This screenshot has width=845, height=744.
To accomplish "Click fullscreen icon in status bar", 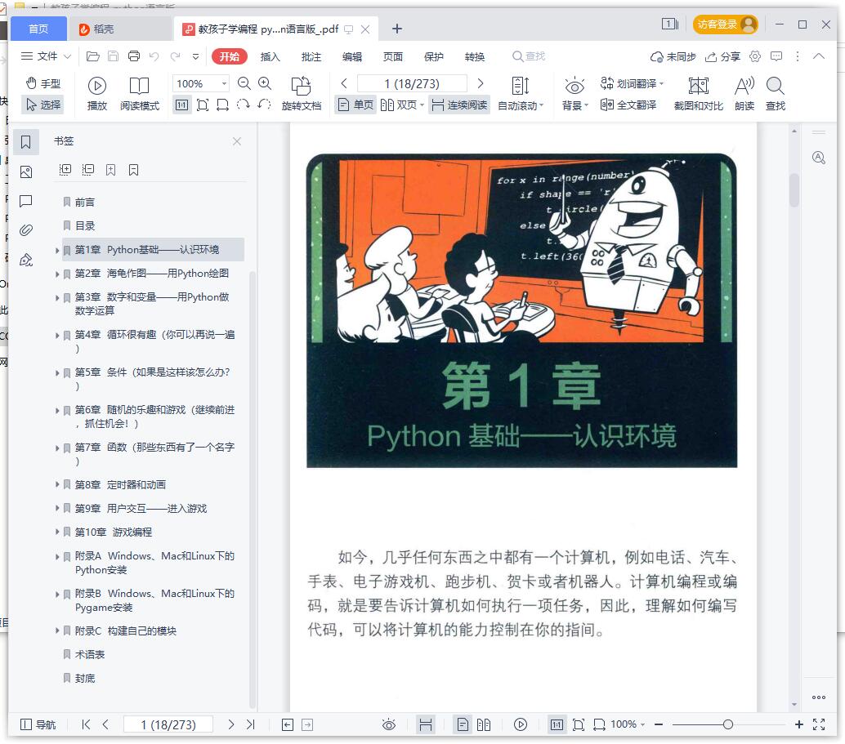I will [819, 724].
